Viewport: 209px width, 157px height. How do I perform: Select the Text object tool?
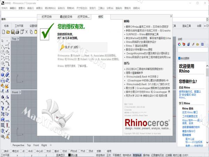[x=2, y=108]
